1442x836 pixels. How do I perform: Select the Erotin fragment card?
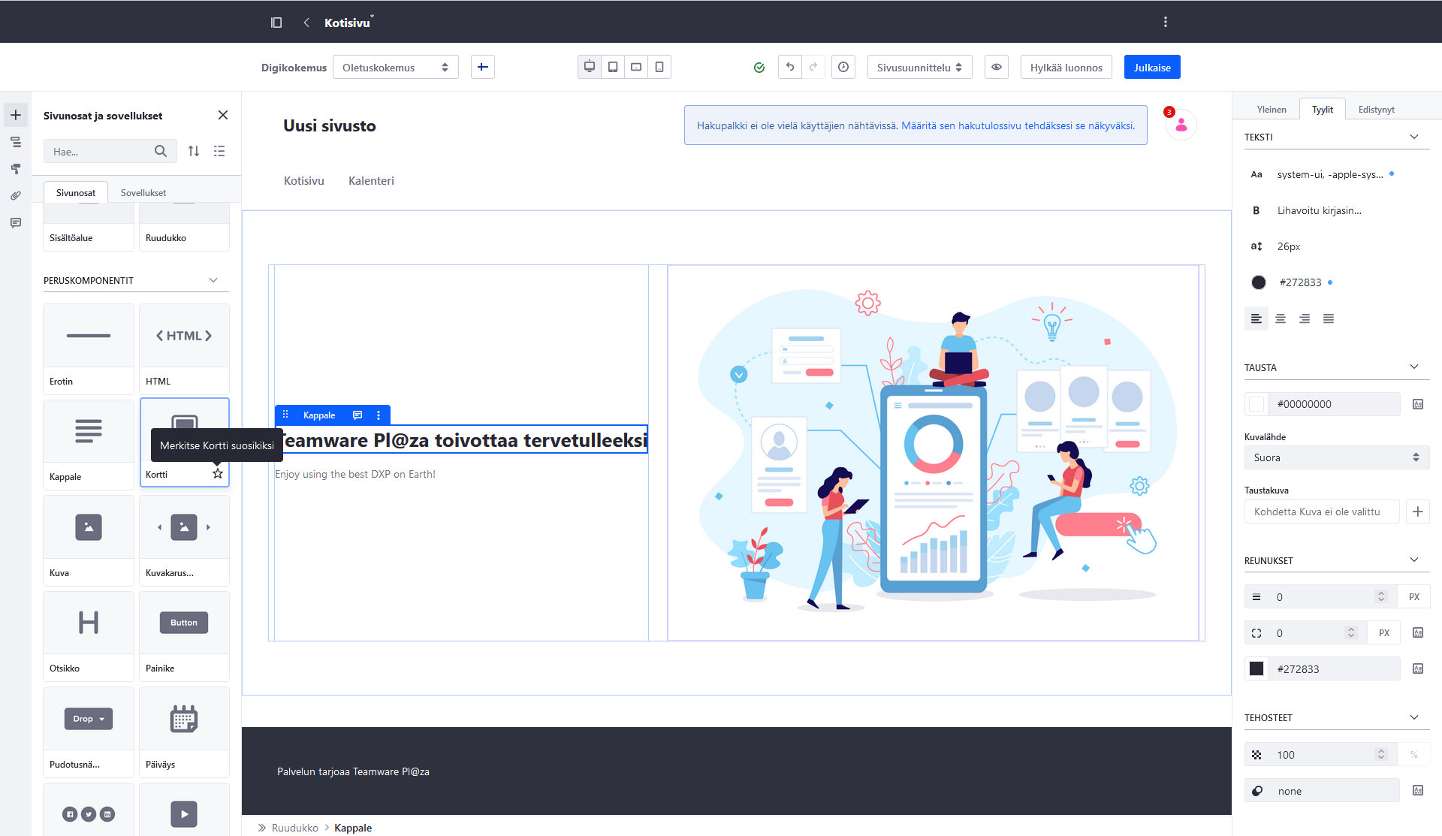click(x=89, y=349)
